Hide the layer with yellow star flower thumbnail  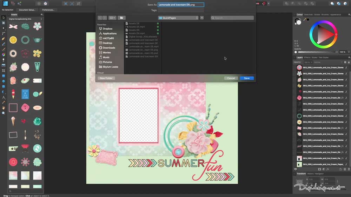coord(346,86)
